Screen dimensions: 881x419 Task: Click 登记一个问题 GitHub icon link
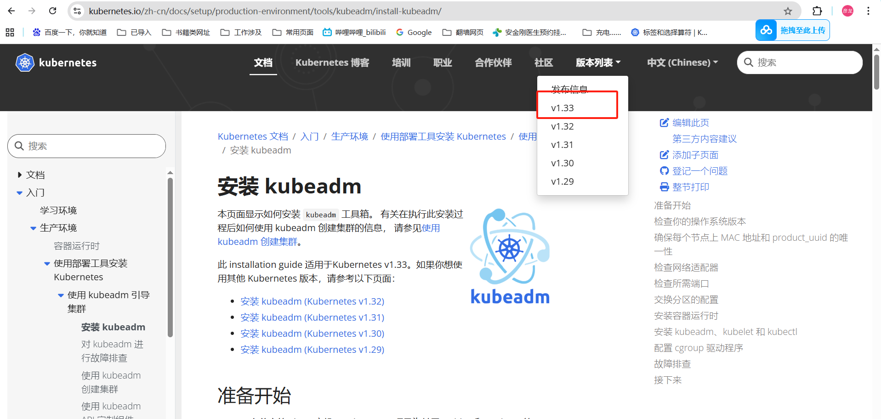(x=693, y=171)
